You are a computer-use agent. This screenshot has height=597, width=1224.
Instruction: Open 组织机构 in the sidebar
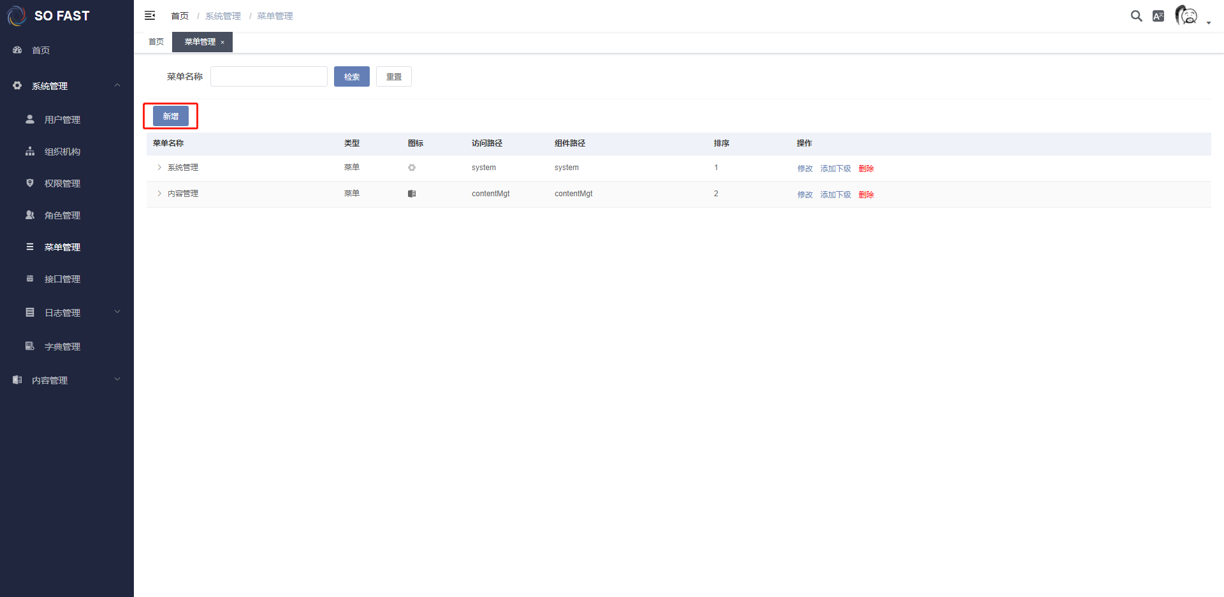click(62, 152)
